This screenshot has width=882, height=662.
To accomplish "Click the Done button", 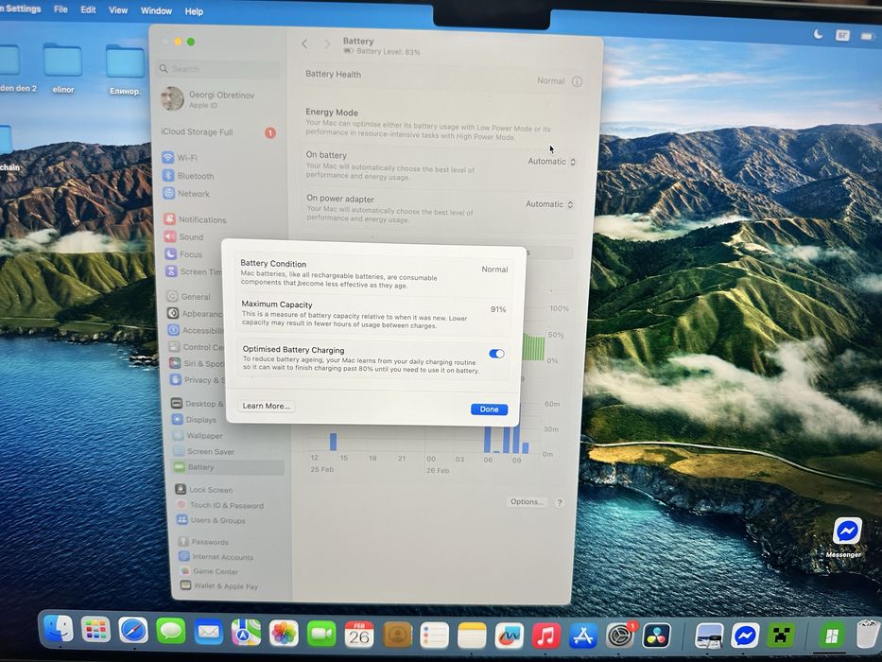I will [x=489, y=409].
